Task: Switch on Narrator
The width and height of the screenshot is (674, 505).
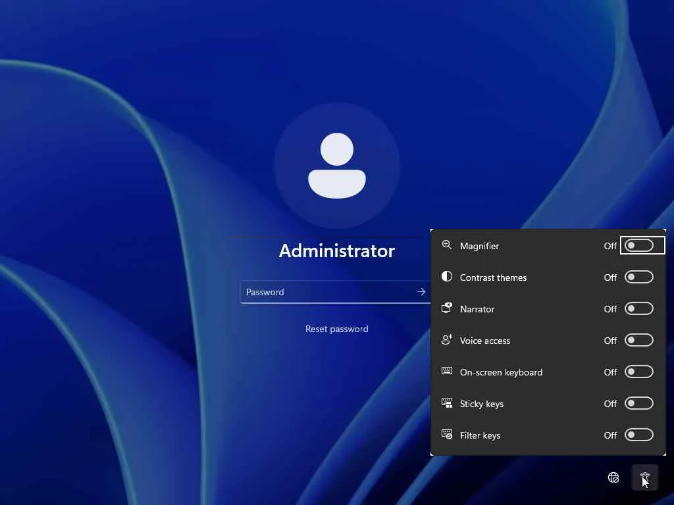Action: 639,309
